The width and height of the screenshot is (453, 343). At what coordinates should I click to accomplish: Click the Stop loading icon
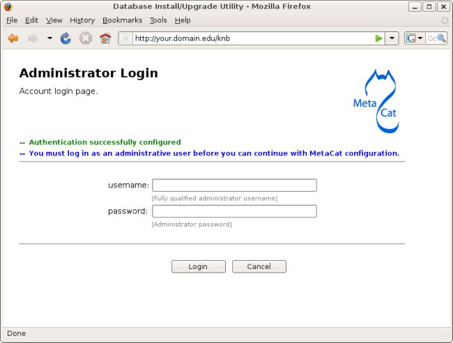tap(86, 38)
